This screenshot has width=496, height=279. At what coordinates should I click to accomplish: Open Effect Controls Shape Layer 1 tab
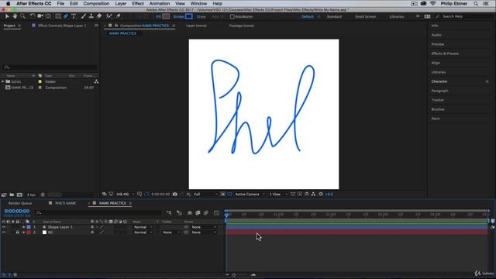(x=62, y=26)
